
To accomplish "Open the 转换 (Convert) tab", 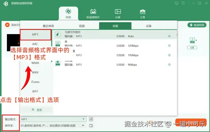I will click(x=68, y=13).
